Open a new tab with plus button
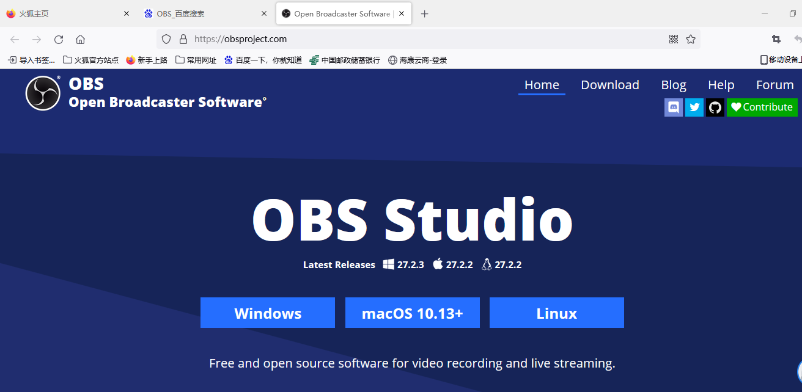The width and height of the screenshot is (802, 392). (425, 14)
